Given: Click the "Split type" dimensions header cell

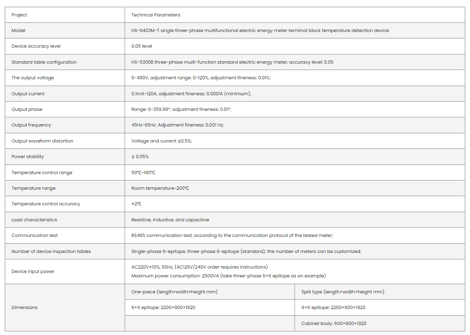Looking at the screenshot, I should pyautogui.click(x=343, y=292).
